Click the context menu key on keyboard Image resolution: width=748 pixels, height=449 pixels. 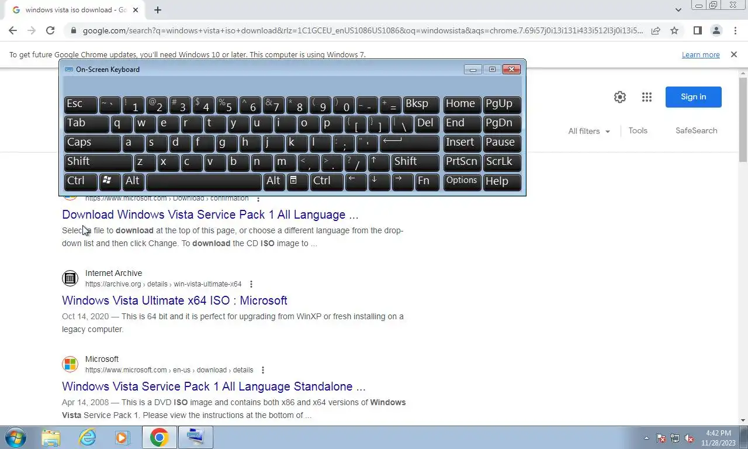coord(297,182)
